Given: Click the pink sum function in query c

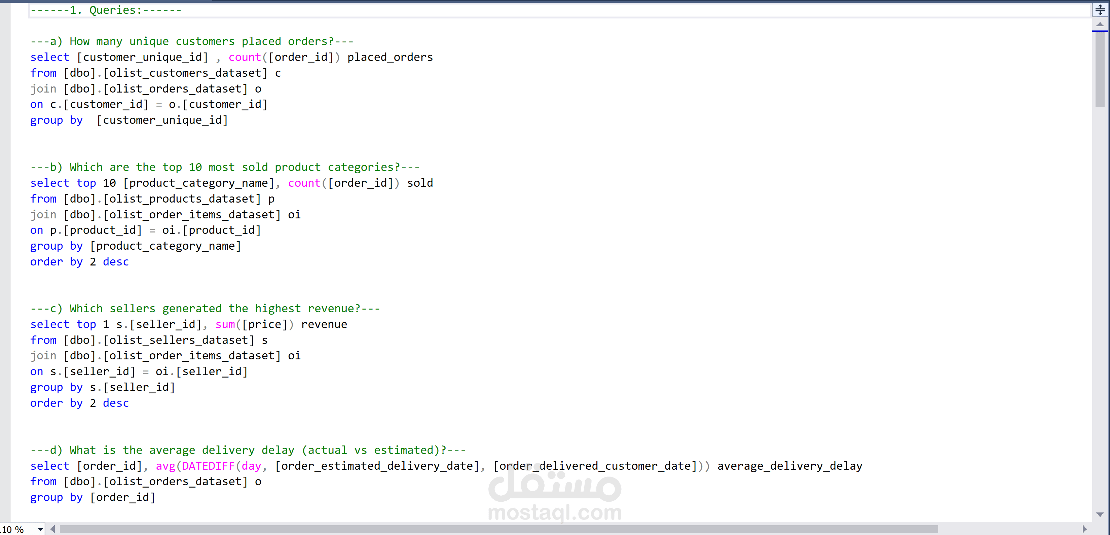Looking at the screenshot, I should click(x=225, y=325).
